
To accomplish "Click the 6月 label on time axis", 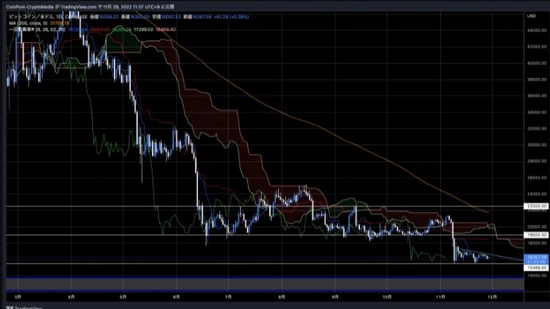I will click(x=176, y=297).
